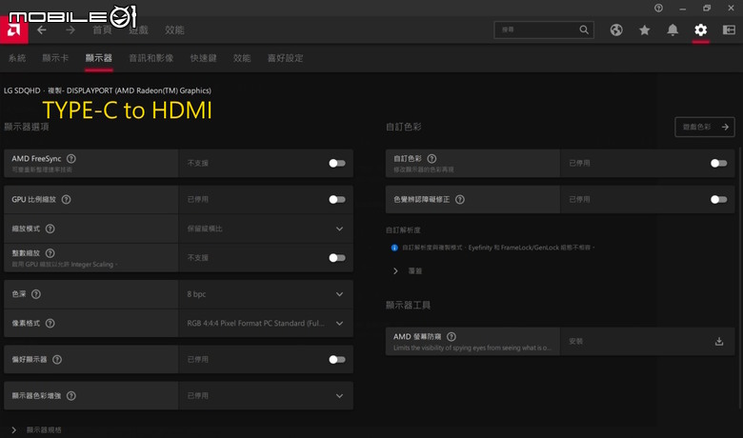The image size is (743, 438).
Task: Show help for 整數縮放
Action: [50, 253]
